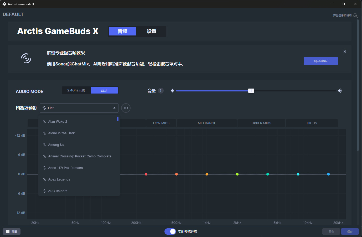362x237 pixels.
Task: Select 2.4Ghz无线 audio mode
Action: (x=76, y=90)
